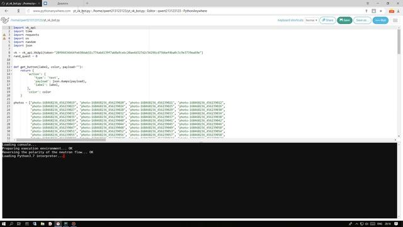The image size is (403, 227).
Task: Click the 'import requests' line
Action: (x=26, y=35)
